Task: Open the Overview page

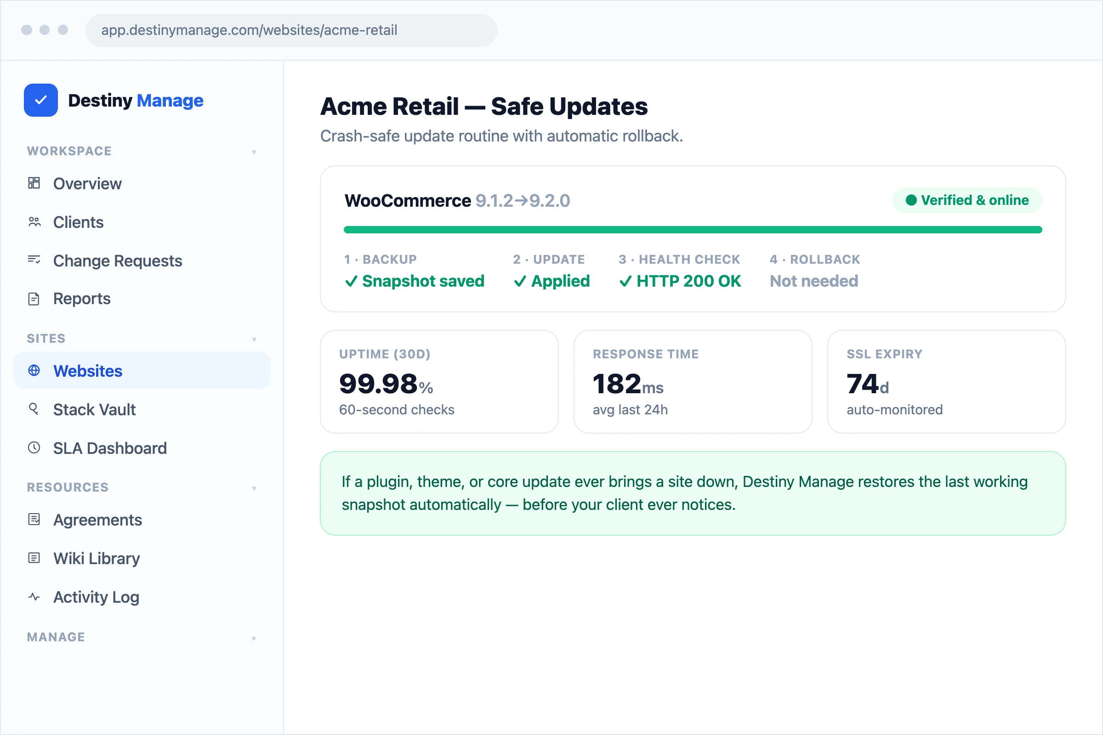Action: coord(142,183)
